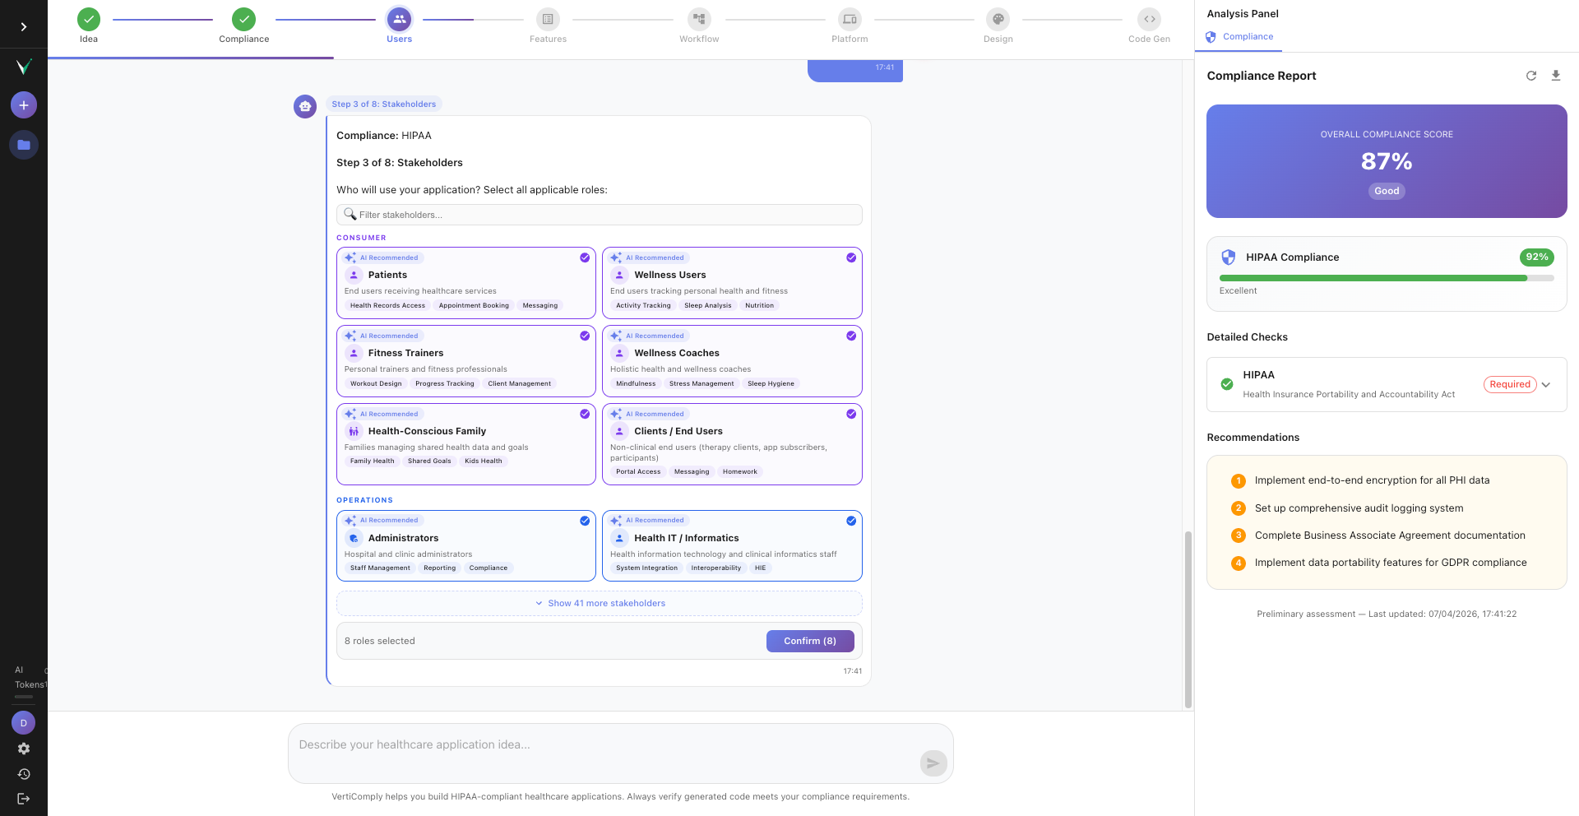This screenshot has width=1579, height=816.
Task: Expand the HIPAA detailed check details
Action: point(1546,384)
